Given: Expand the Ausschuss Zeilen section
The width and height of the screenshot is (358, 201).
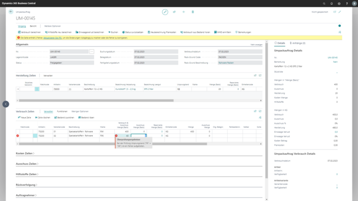Looking at the screenshot, I should (x=27, y=164).
